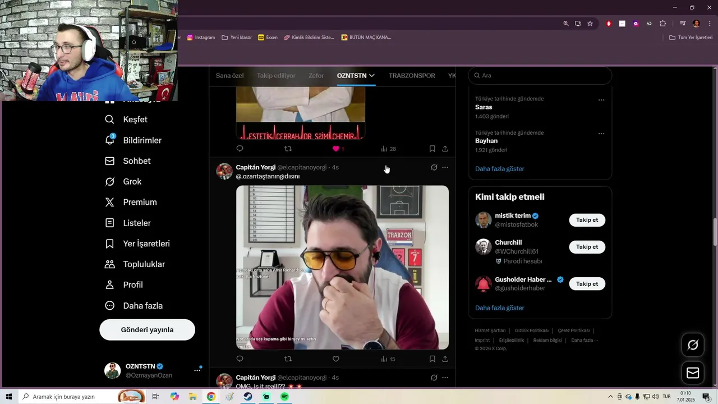Play the Capitán Yorgi video thumbnail
The image size is (718, 404).
click(x=342, y=268)
